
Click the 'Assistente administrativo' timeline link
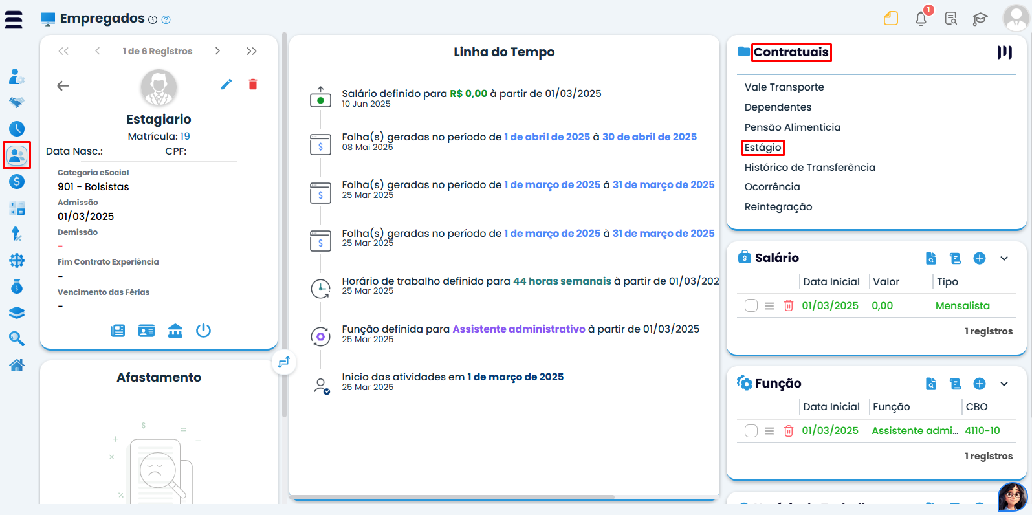pyautogui.click(x=519, y=329)
